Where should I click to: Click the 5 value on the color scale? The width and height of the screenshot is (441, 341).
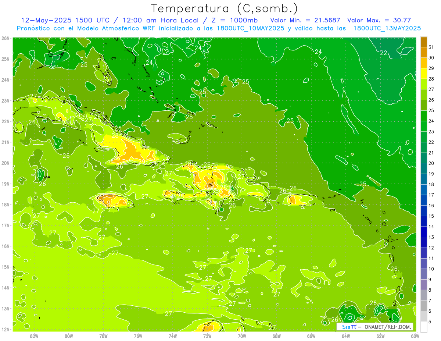pyautogui.click(x=430, y=322)
